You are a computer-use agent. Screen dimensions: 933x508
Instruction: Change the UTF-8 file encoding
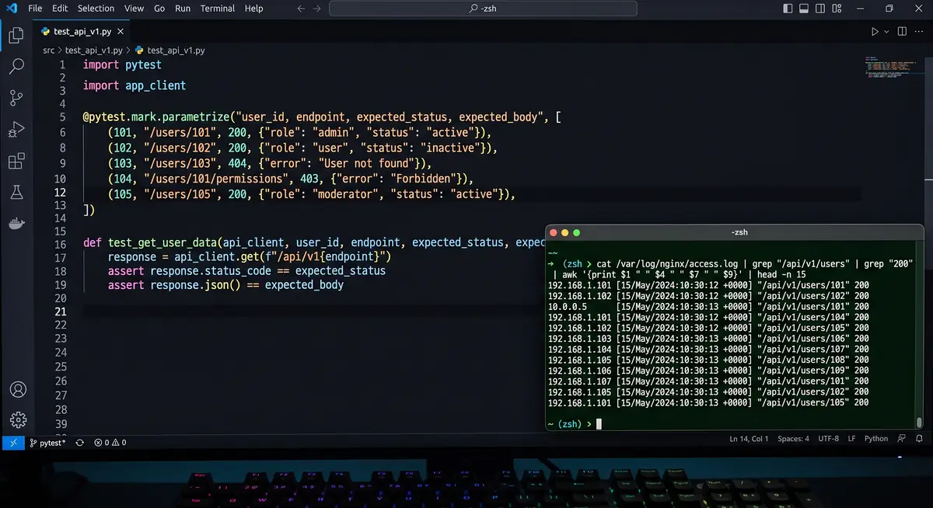pyautogui.click(x=828, y=439)
